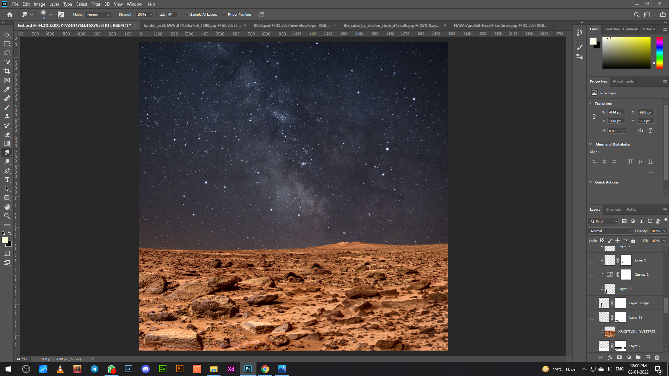Click the width W input field
This screenshot has height=376, width=669.
616,112
